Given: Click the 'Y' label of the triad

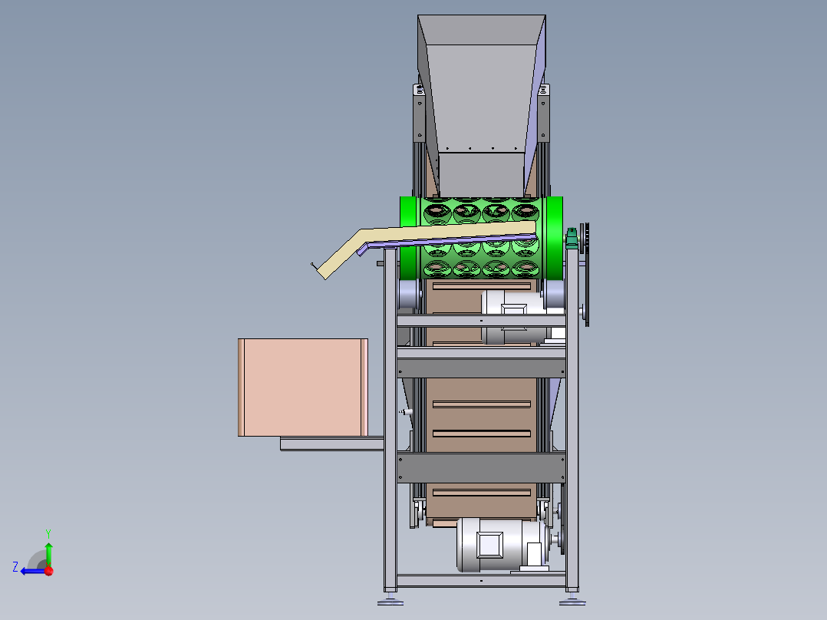Looking at the screenshot, I should (x=48, y=534).
